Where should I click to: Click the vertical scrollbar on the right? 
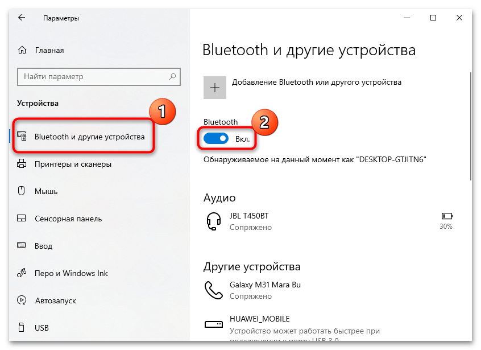point(471,126)
